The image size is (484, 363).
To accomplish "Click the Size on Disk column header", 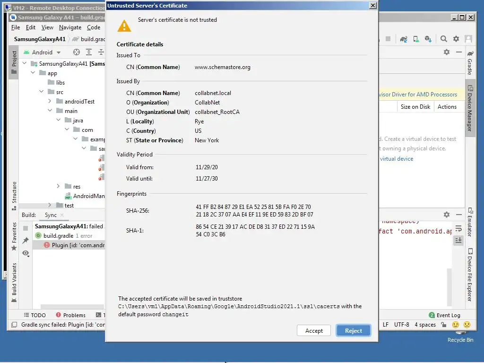I will click(x=415, y=106).
